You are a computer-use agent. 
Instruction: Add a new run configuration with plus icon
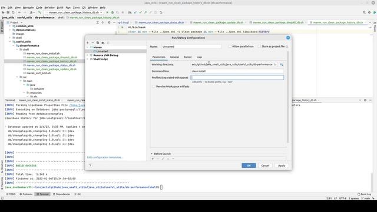pos(88,43)
